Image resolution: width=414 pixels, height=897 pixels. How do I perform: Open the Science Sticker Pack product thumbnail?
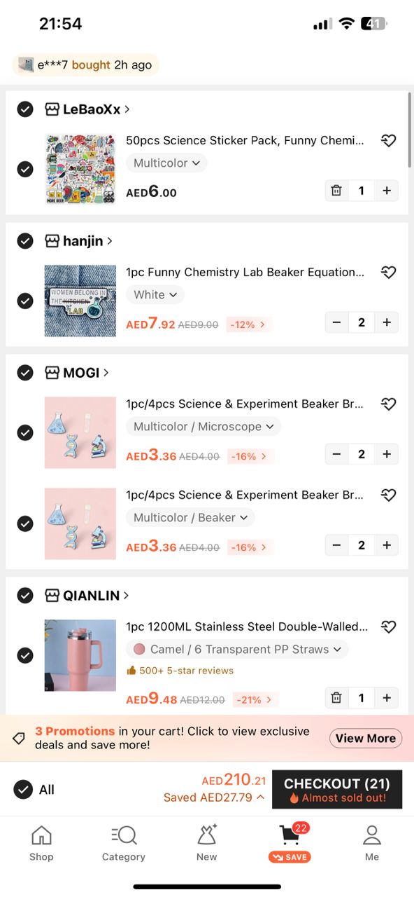pos(80,169)
